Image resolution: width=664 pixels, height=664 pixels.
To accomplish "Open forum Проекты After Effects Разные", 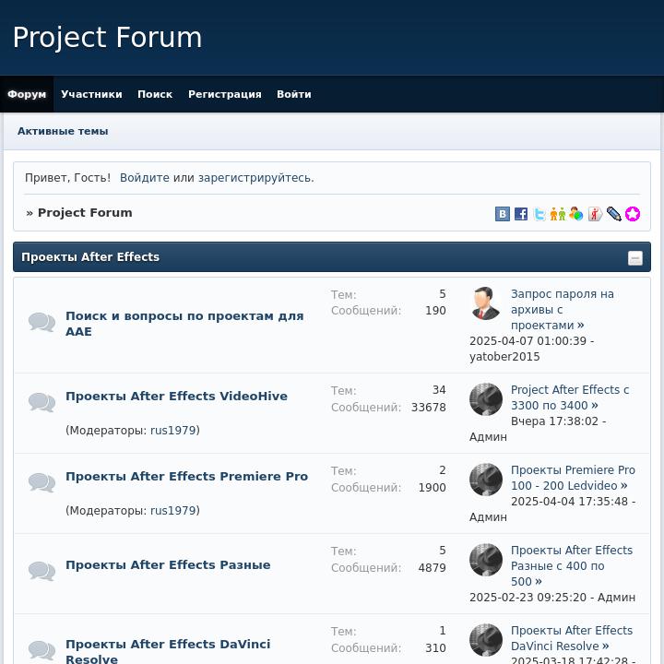I will point(168,565).
